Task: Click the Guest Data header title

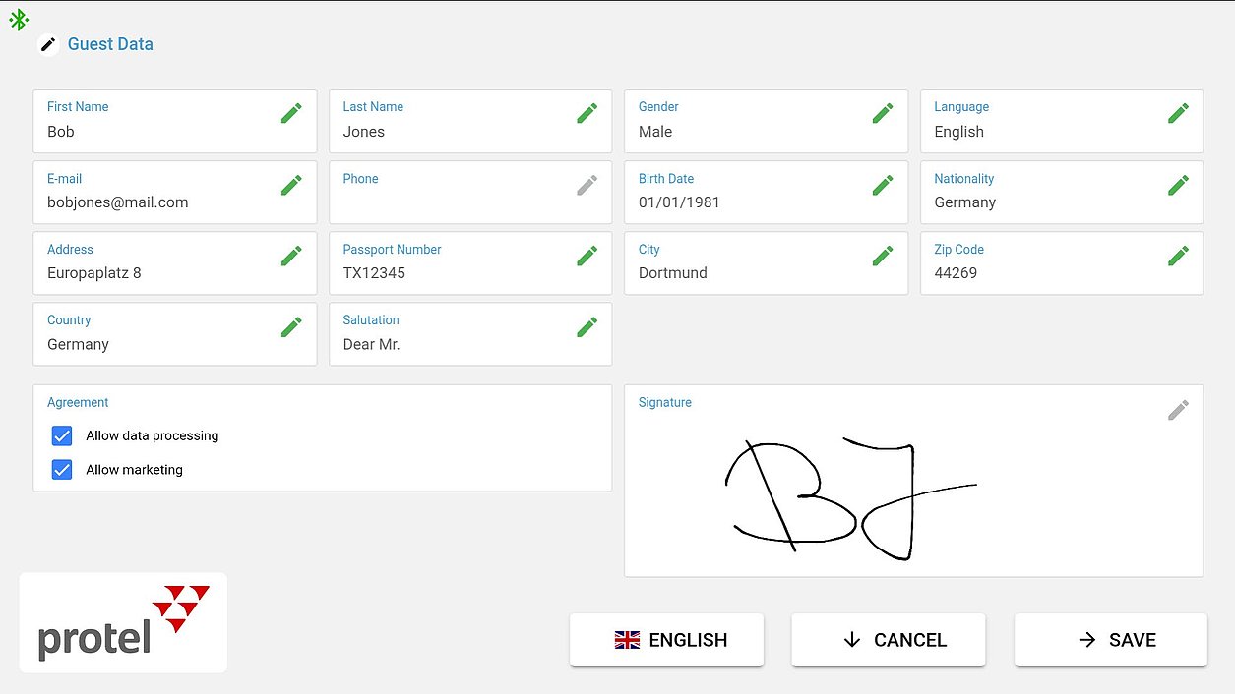Action: [x=110, y=44]
